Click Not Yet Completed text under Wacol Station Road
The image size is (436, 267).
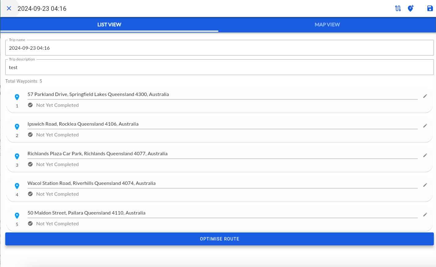(x=57, y=194)
